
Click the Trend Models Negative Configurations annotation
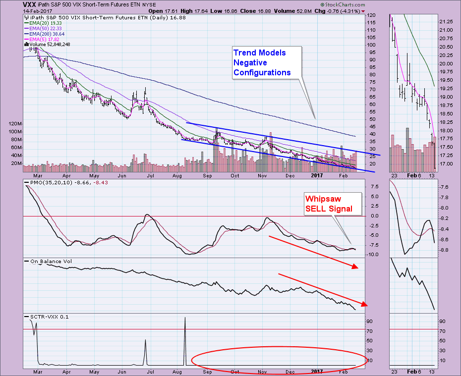(267, 62)
